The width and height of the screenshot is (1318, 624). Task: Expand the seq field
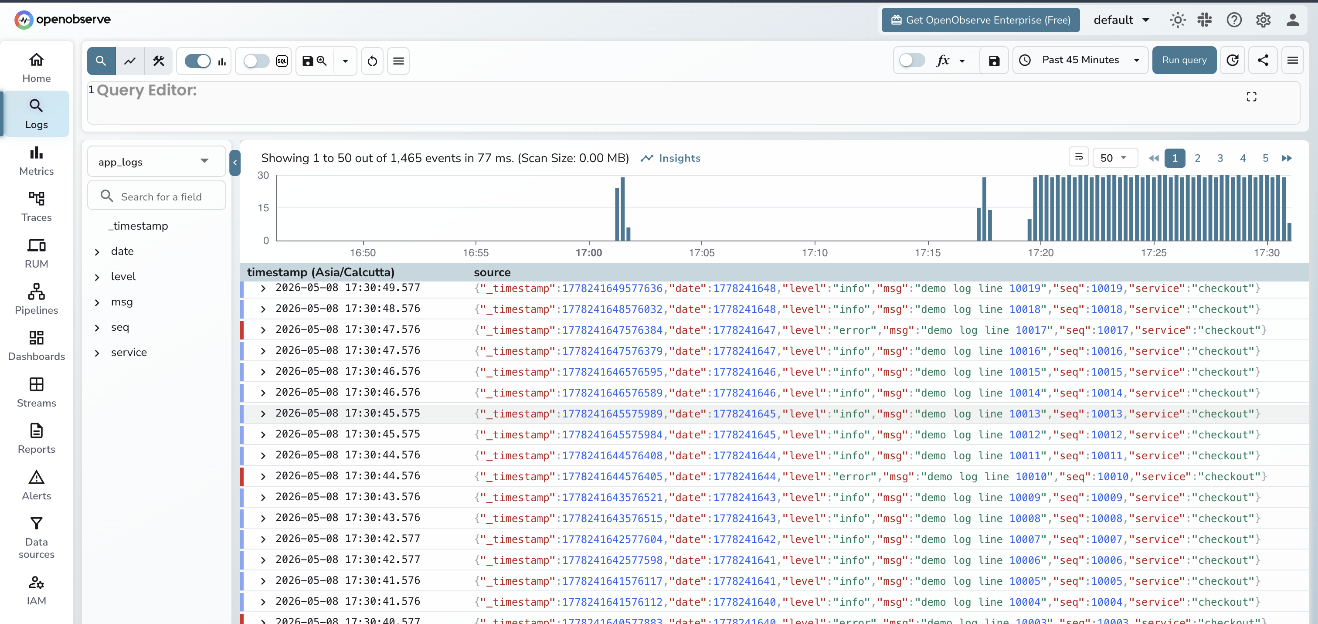point(97,327)
